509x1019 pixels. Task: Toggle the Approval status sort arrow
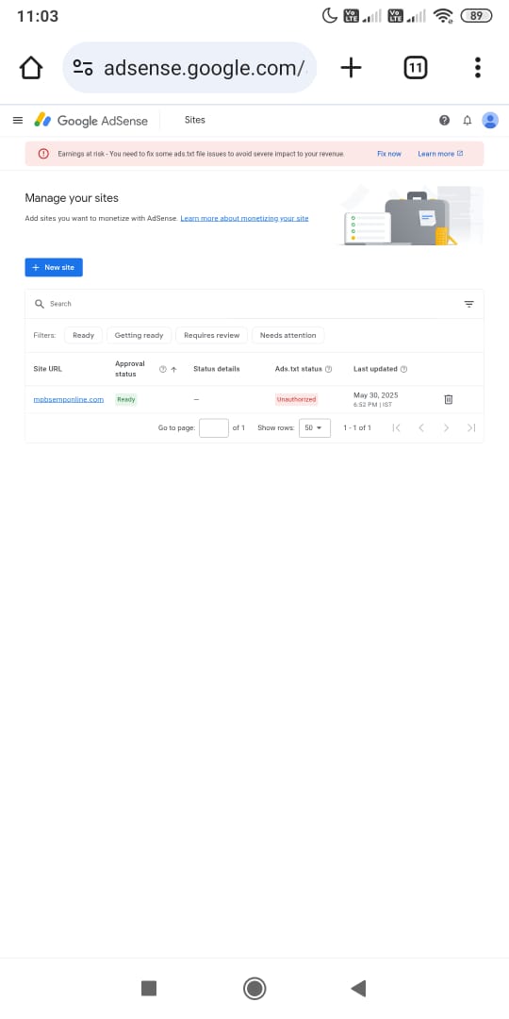173,369
